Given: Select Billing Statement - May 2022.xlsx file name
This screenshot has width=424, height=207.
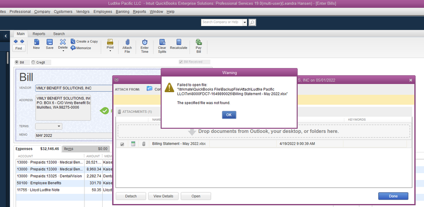Looking at the screenshot, I should [x=179, y=144].
